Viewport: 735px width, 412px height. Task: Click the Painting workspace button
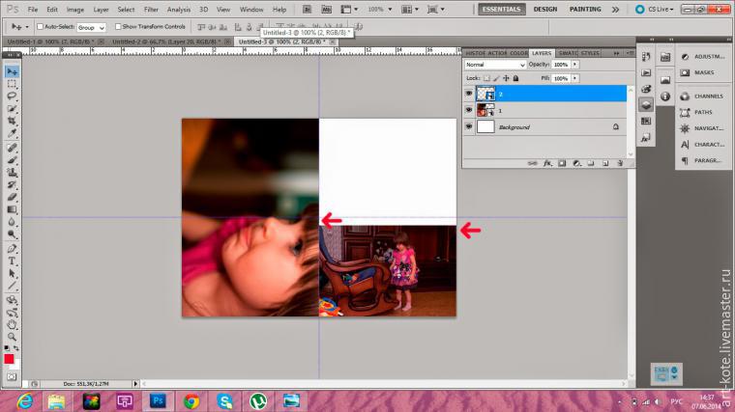pyautogui.click(x=585, y=9)
